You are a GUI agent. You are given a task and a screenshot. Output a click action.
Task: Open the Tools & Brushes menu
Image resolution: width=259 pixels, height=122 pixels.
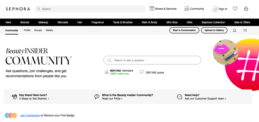(123, 22)
